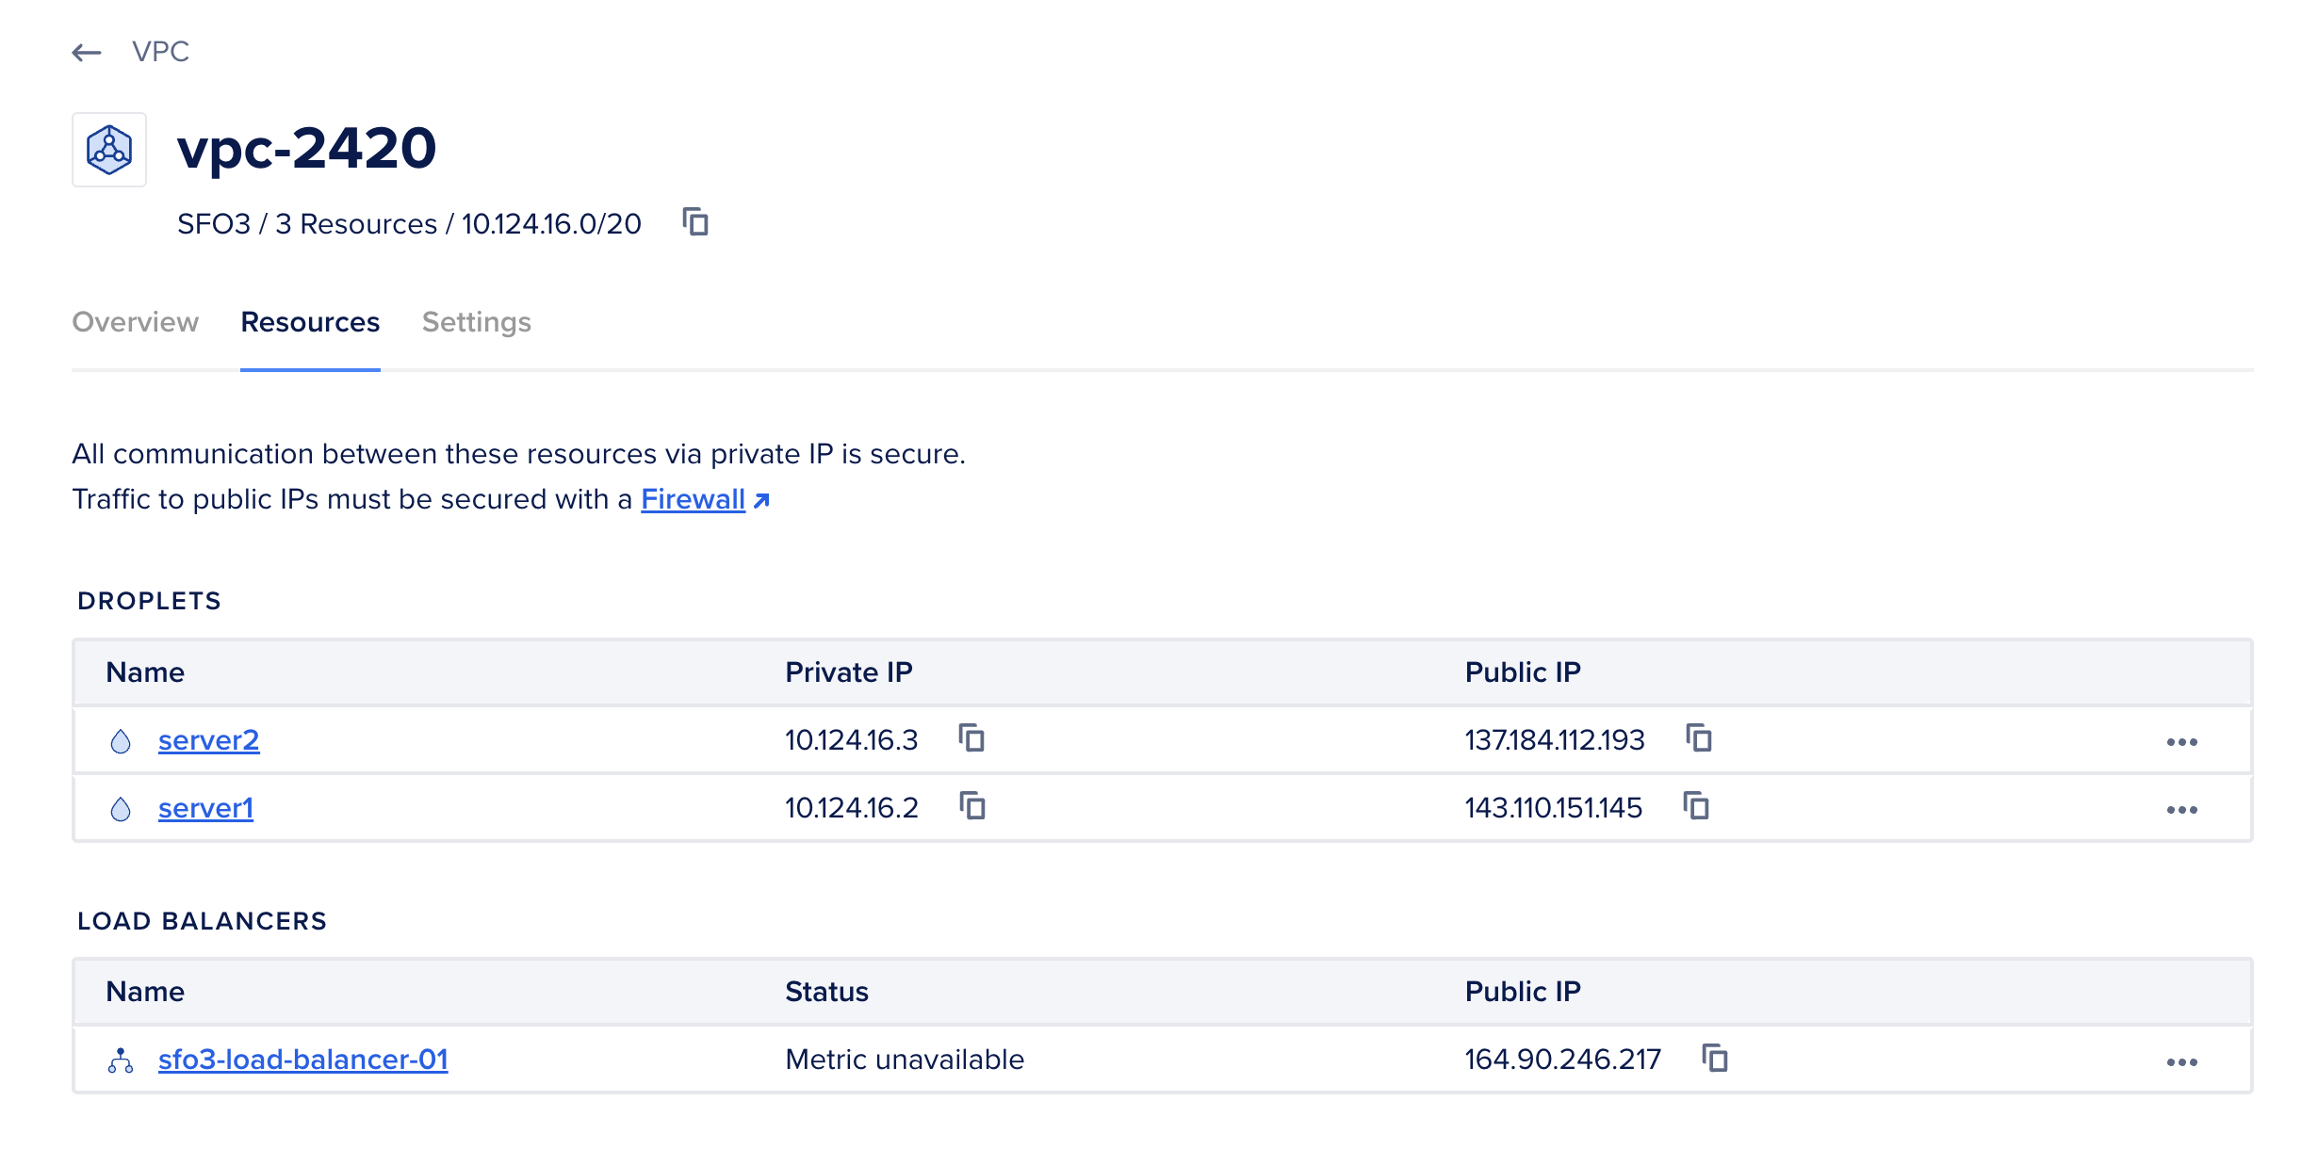Copy server2 public IP 137.184.112.193

(x=1699, y=738)
